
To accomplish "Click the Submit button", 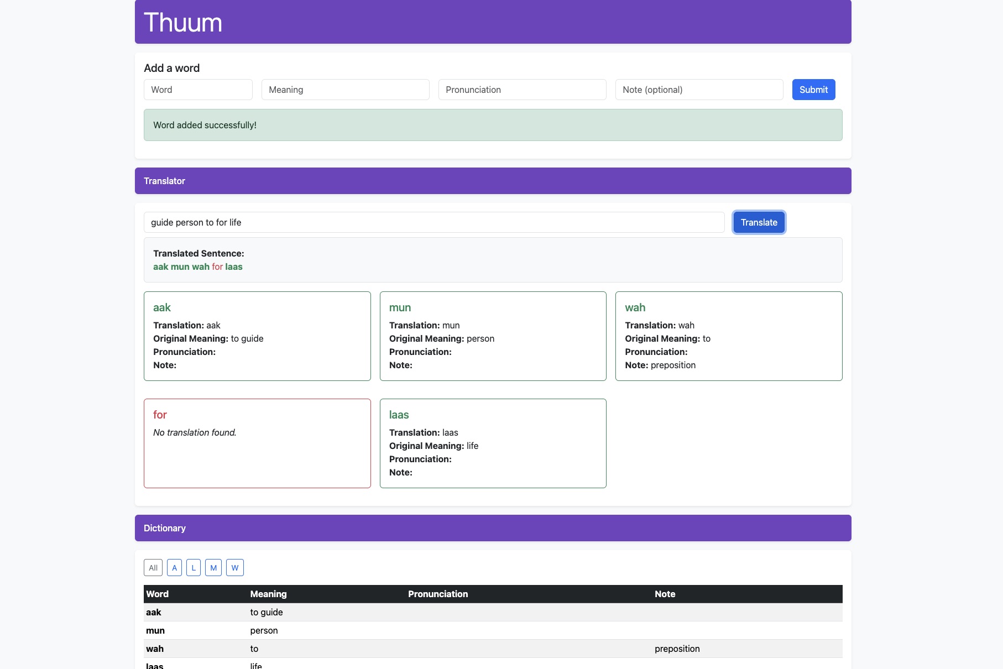I will pos(813,90).
